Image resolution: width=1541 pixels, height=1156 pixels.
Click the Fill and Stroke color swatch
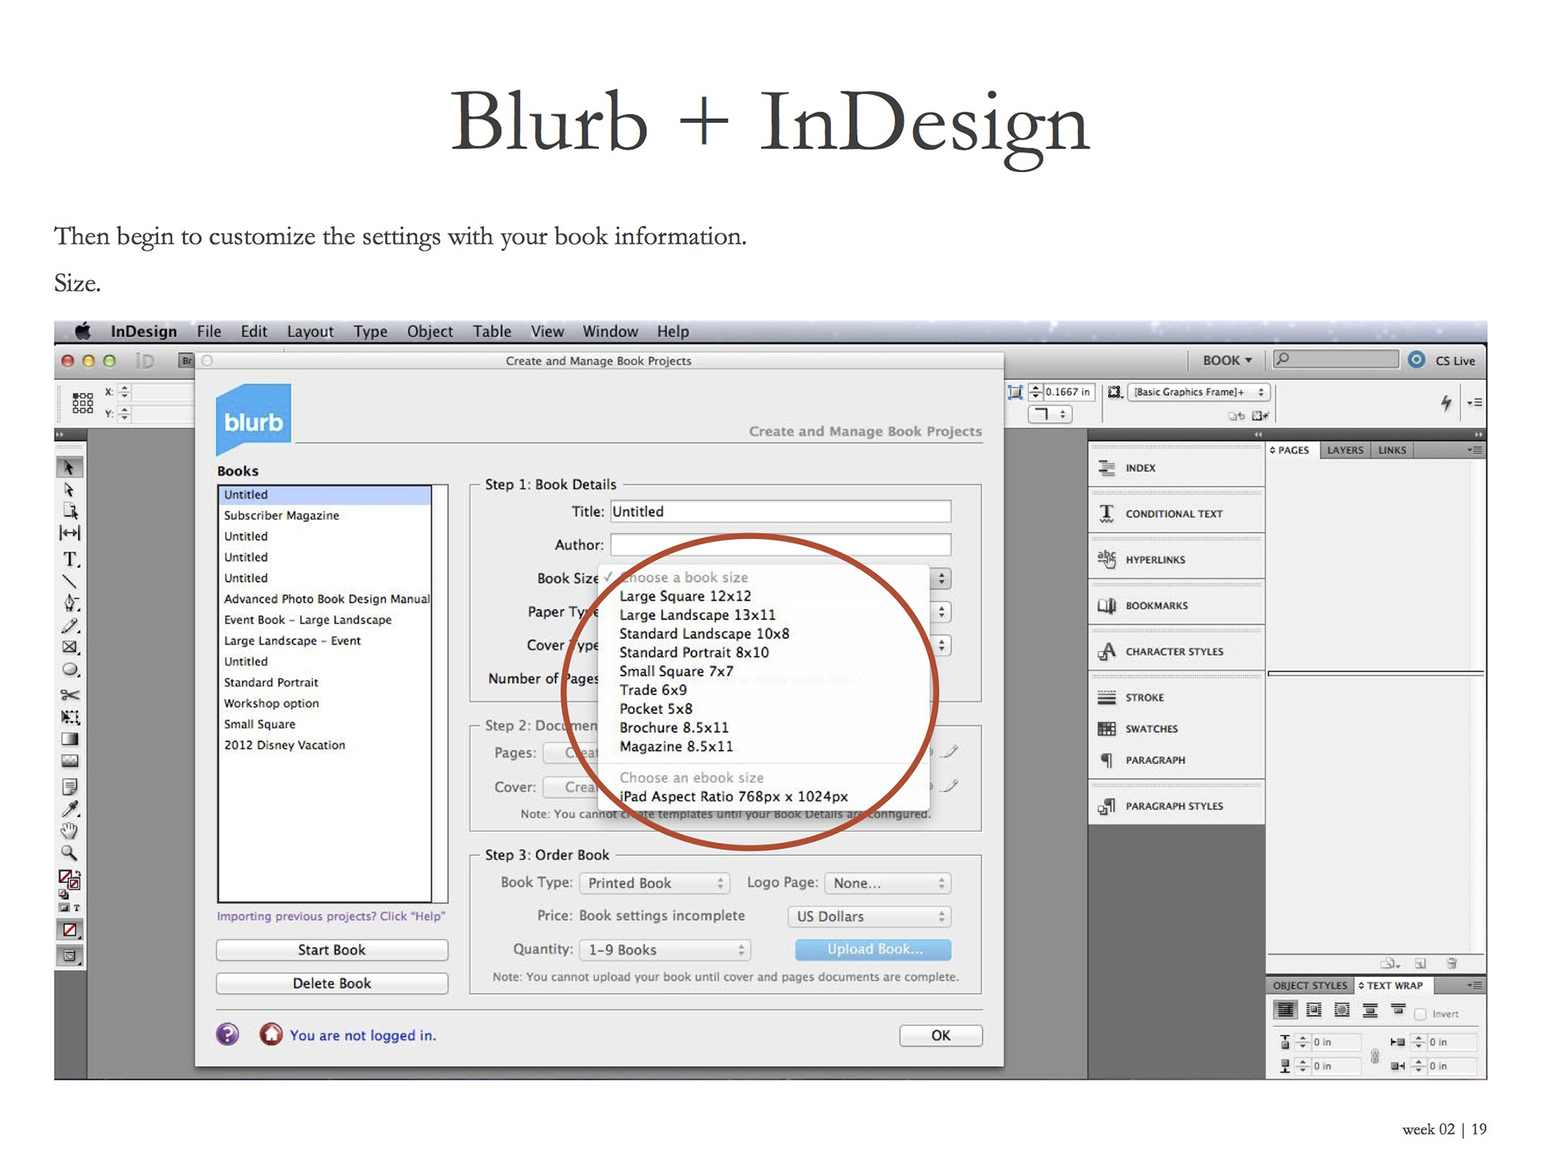[x=69, y=881]
